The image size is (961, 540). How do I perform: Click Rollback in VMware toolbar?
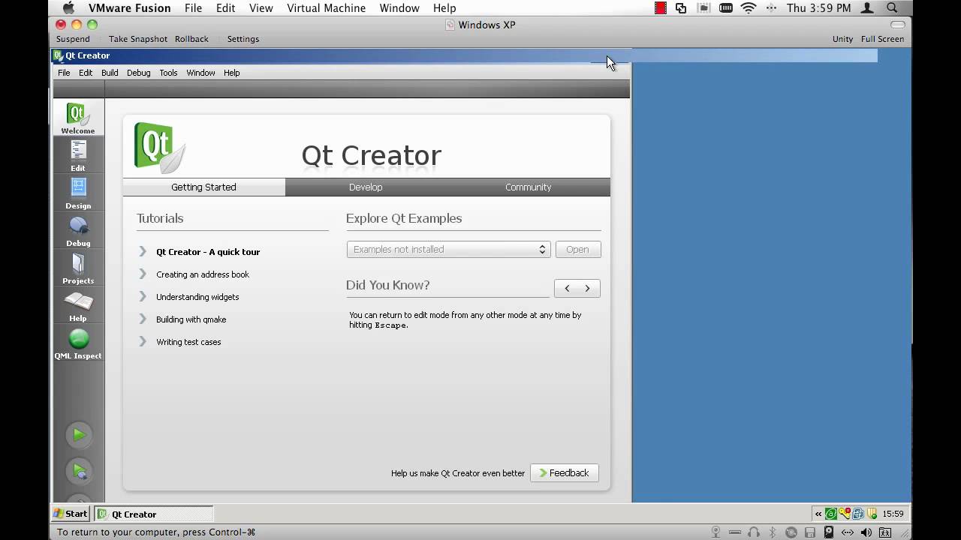coord(191,39)
